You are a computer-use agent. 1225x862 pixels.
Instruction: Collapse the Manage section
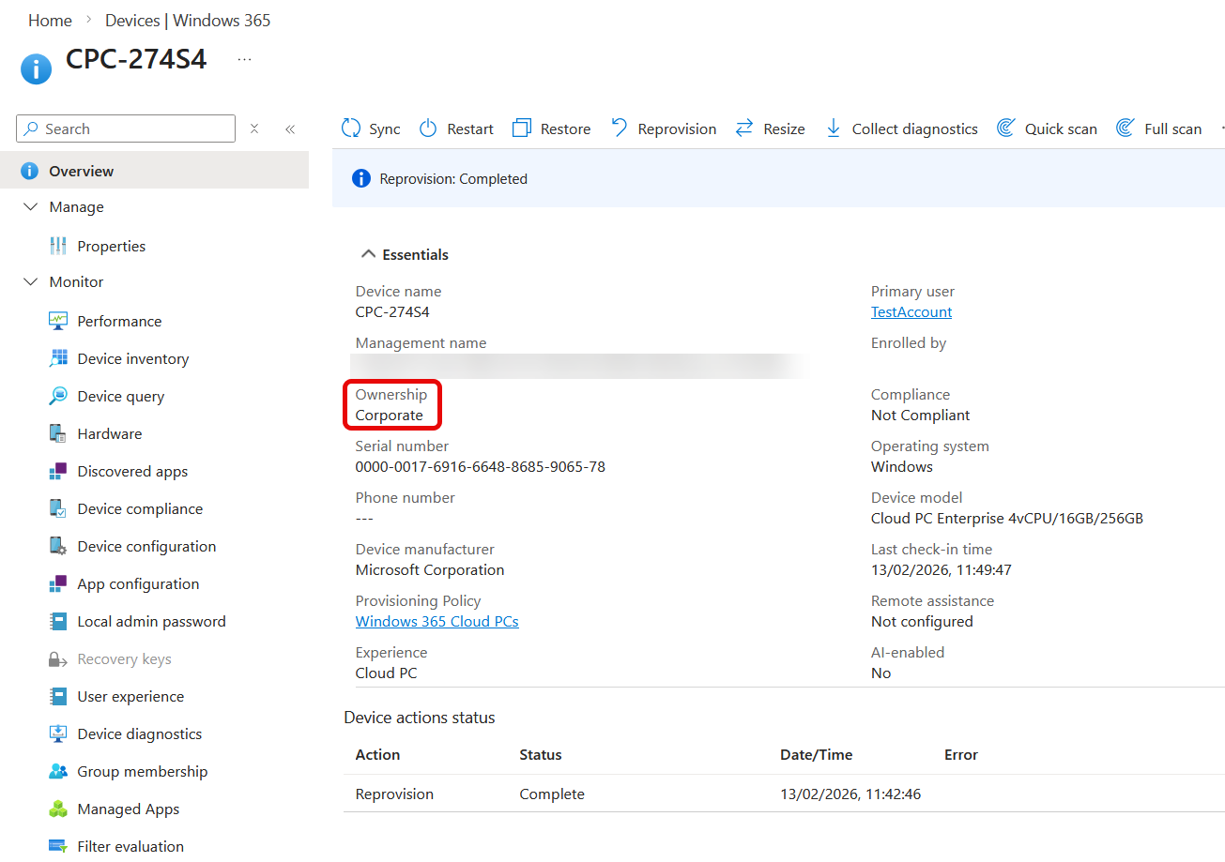[31, 206]
